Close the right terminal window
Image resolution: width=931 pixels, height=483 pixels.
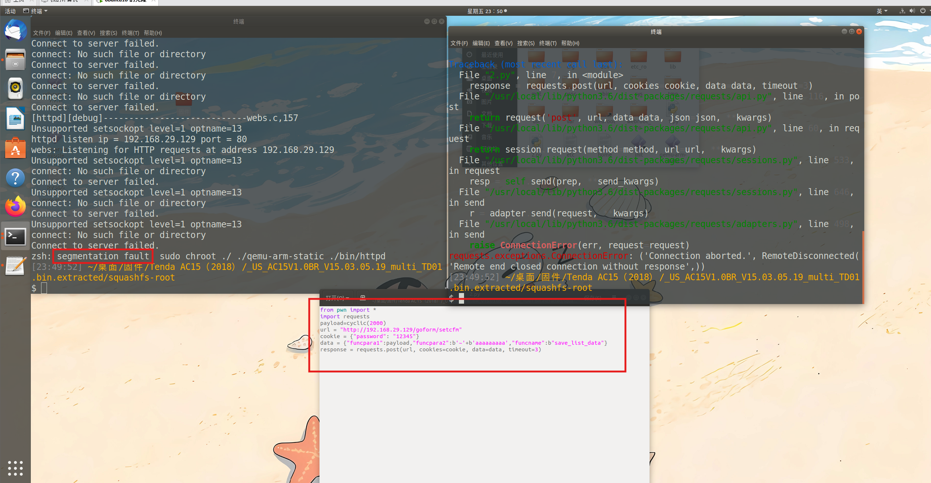(859, 32)
